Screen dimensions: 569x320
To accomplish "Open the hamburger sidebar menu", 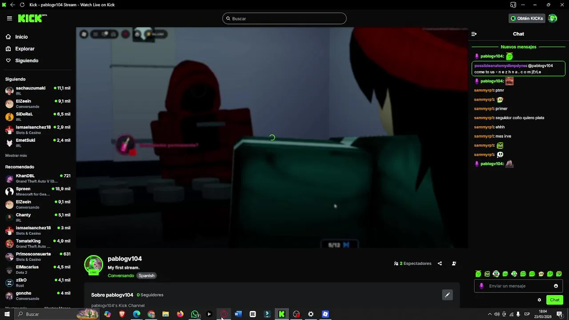I will (9, 18).
